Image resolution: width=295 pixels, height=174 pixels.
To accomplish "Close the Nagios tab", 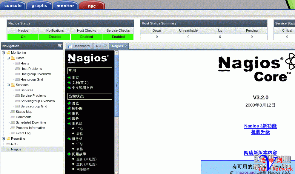I will (x=126, y=46).
